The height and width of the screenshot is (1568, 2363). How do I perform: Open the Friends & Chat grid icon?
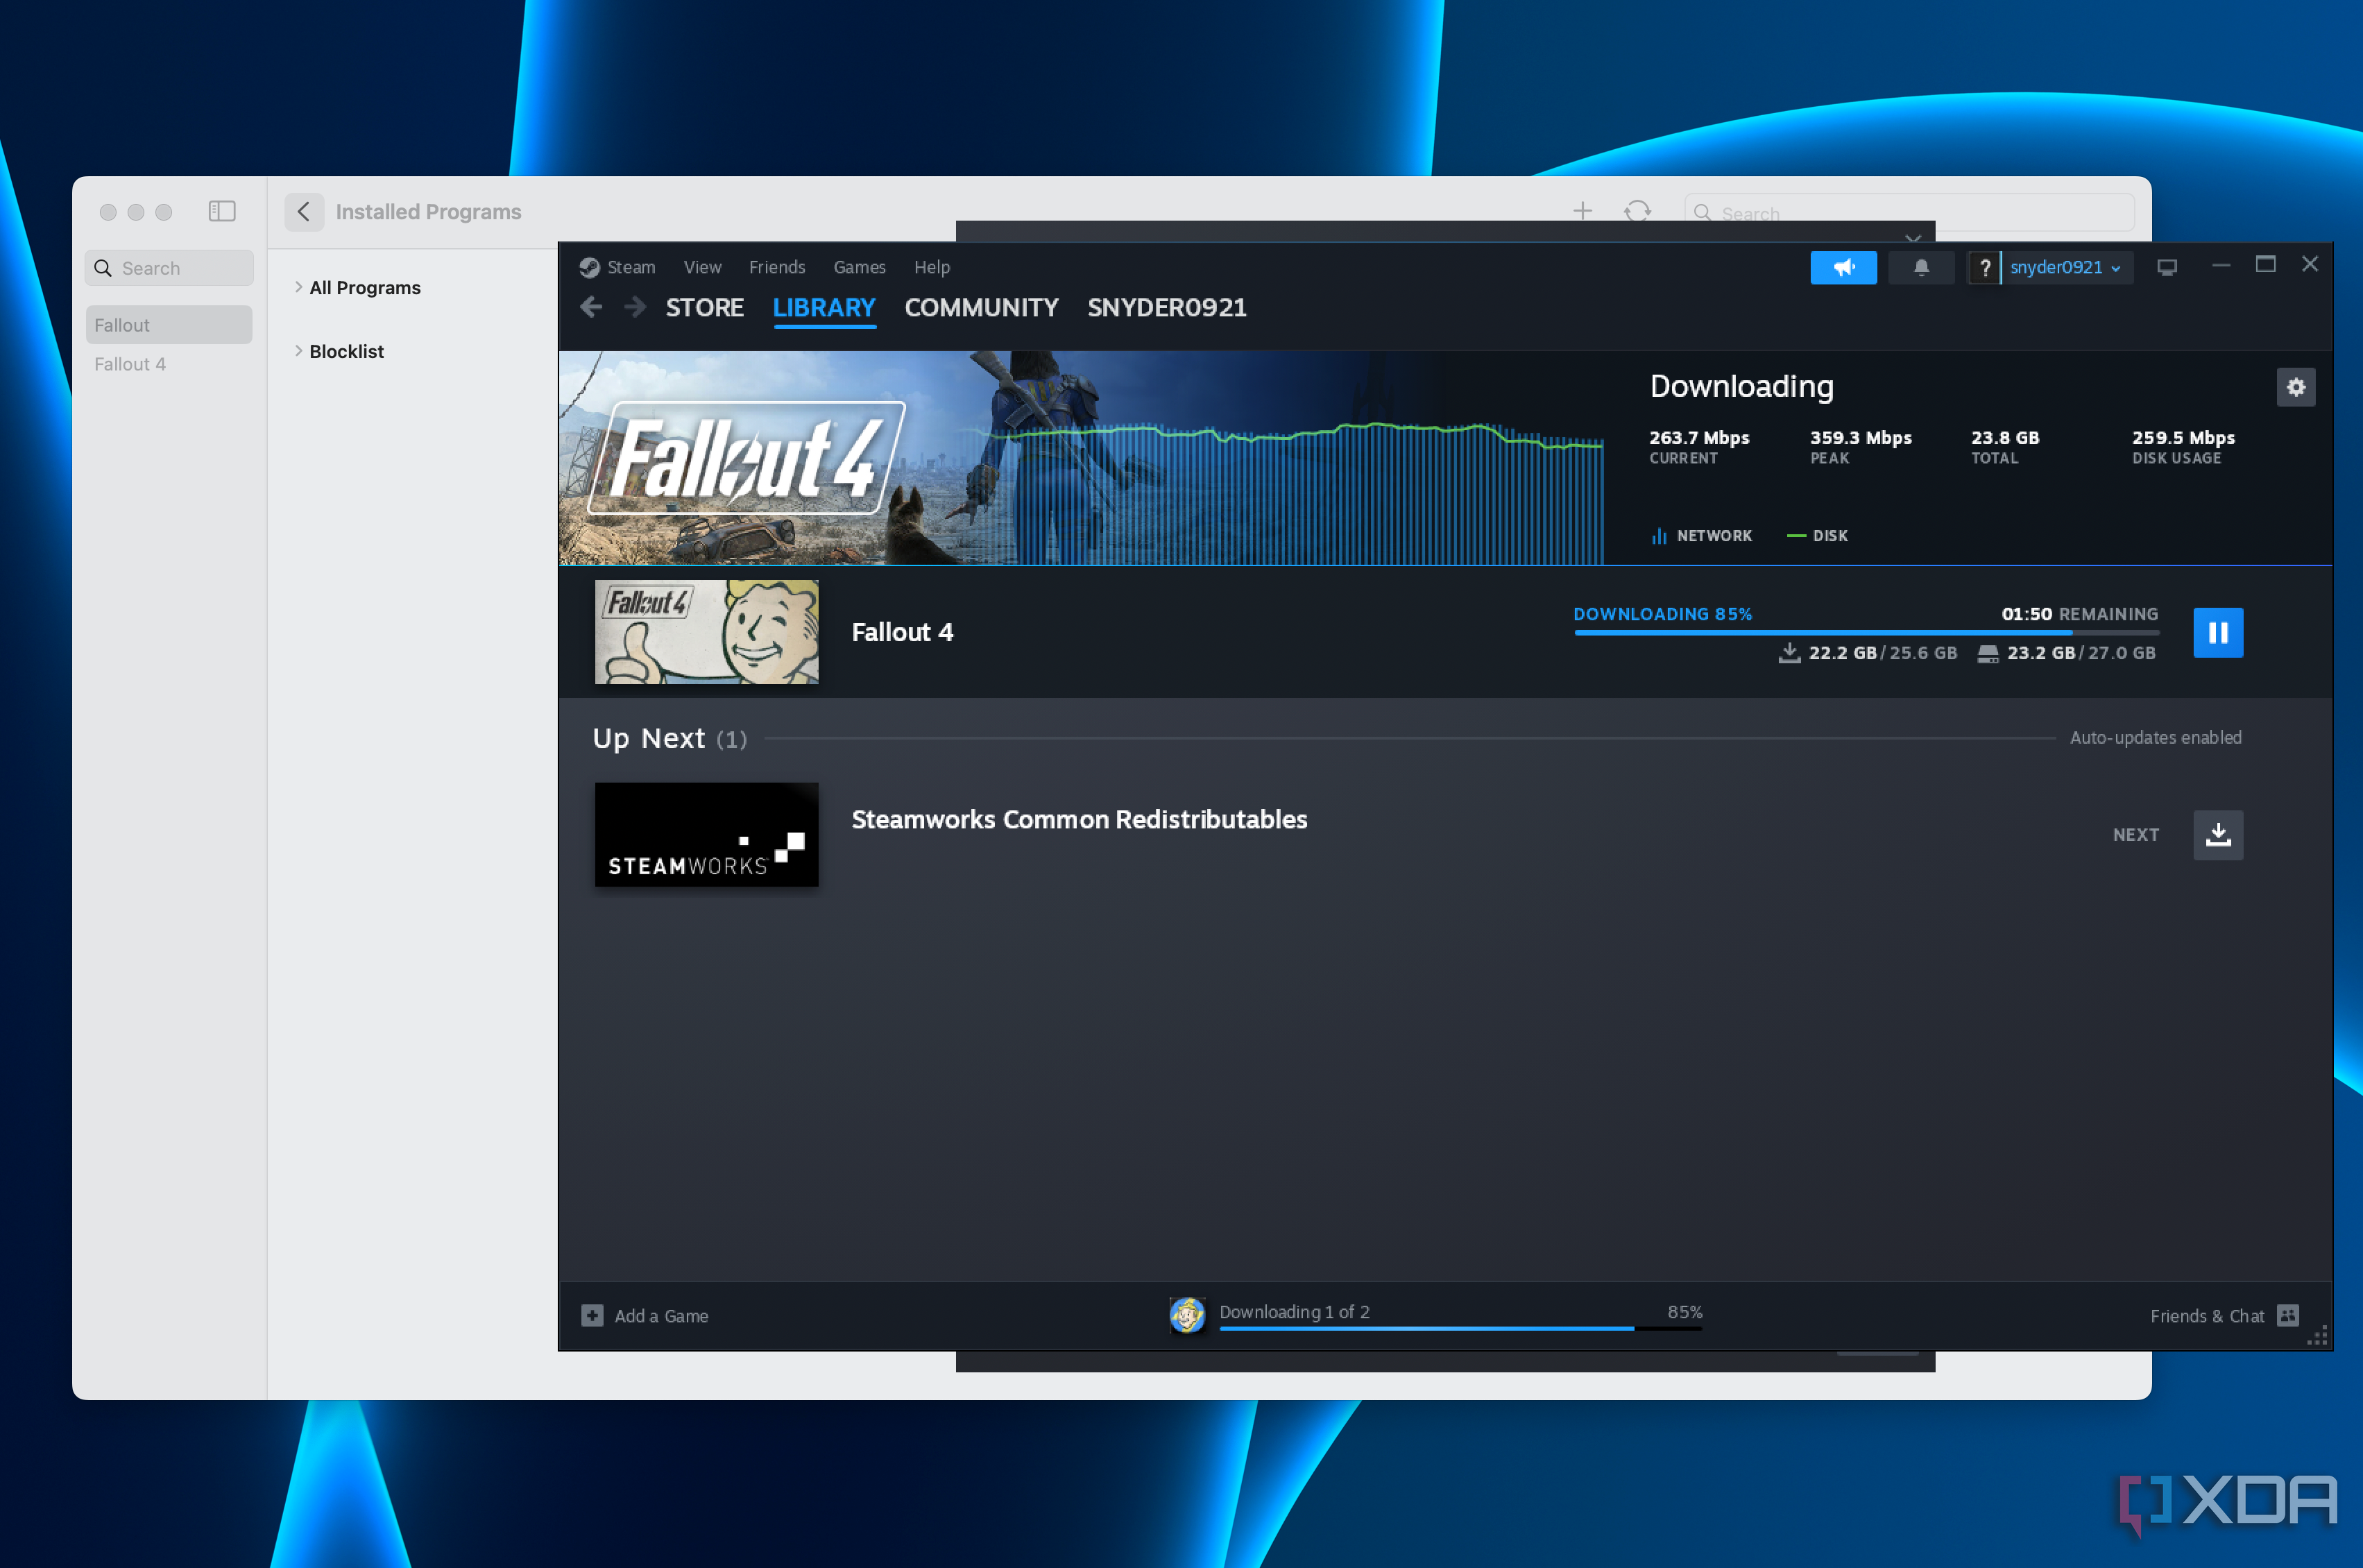(2287, 1315)
